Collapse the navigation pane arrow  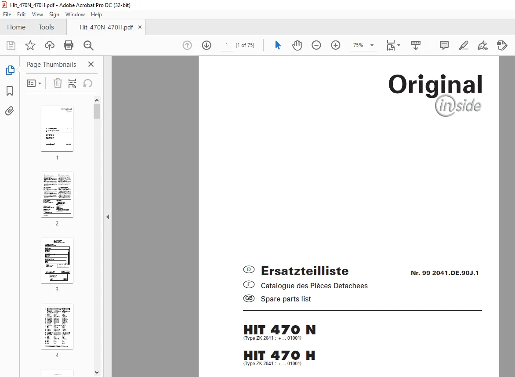[x=108, y=217]
